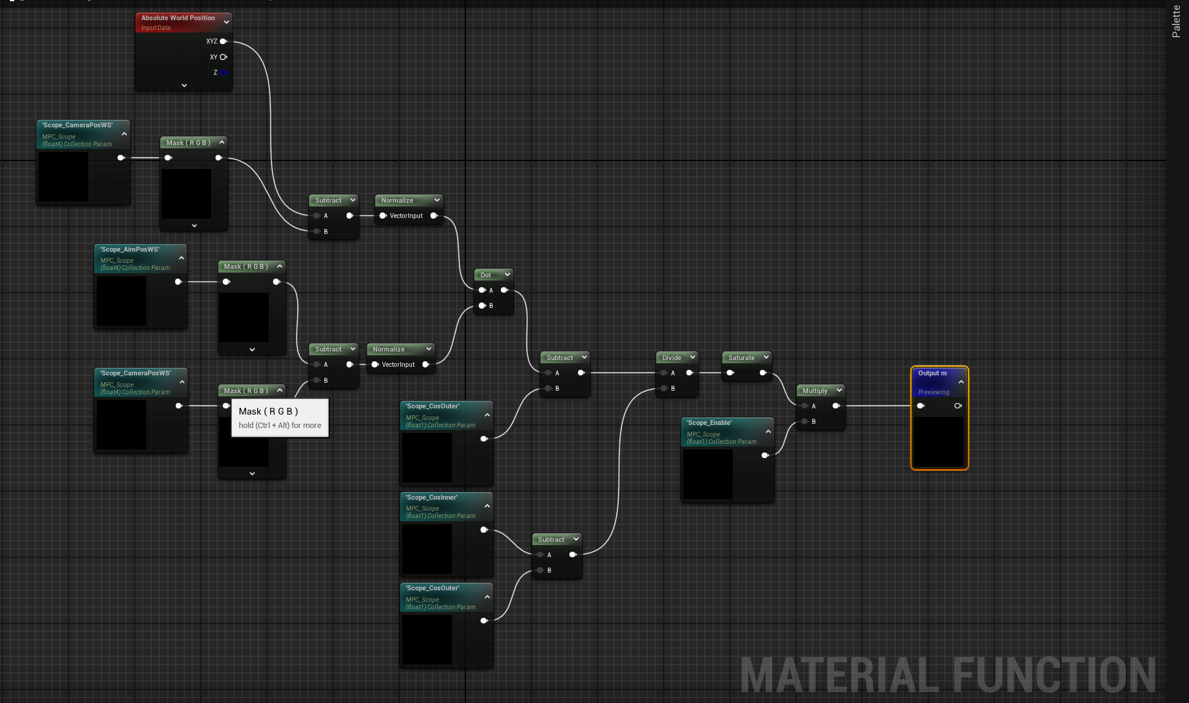Collapse Scope_AimPosWS node preview
This screenshot has height=703, width=1189.
pos(181,258)
